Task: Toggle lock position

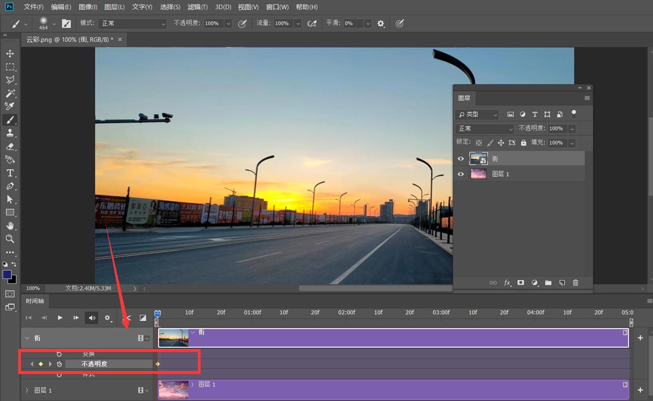Action: (x=501, y=143)
